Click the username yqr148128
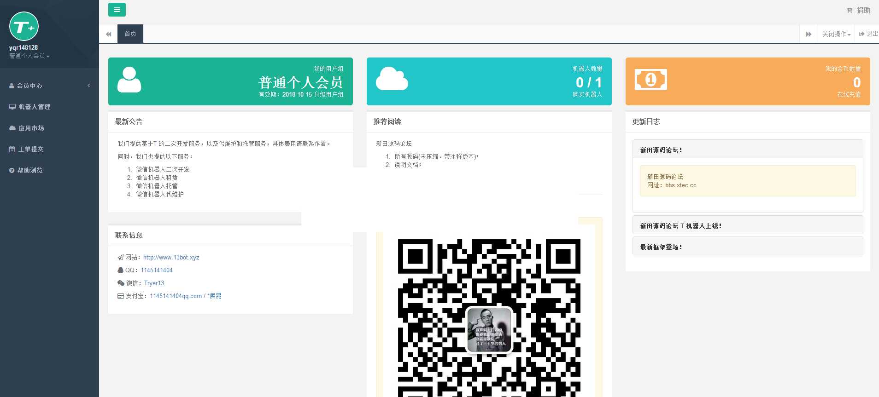This screenshot has height=397, width=879. click(x=23, y=47)
